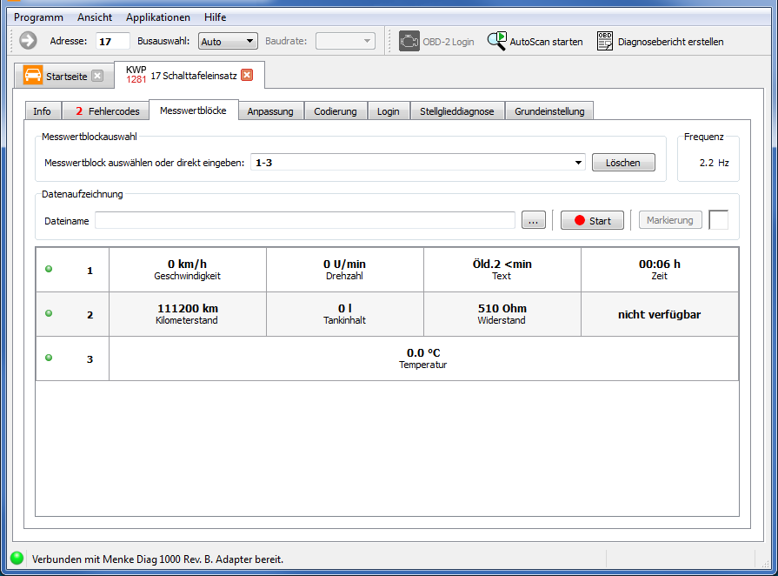
Task: Click green indicator of measurement row 2
Action: click(x=49, y=313)
